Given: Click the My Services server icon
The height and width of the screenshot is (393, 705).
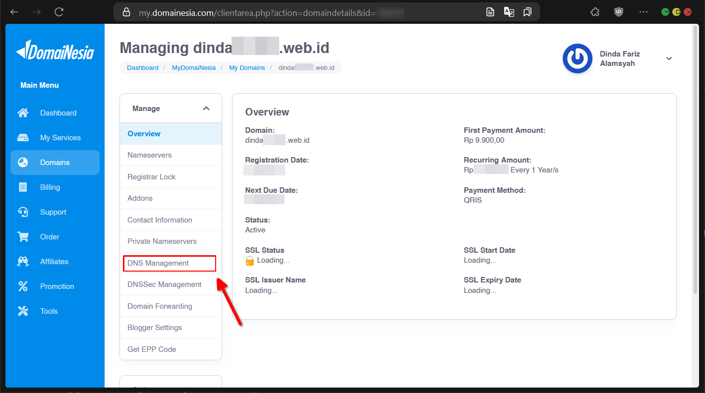Looking at the screenshot, I should pos(23,138).
